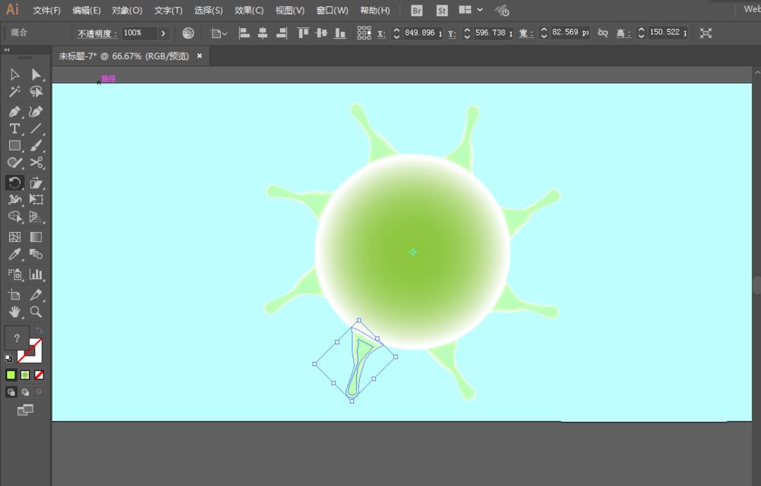Image resolution: width=761 pixels, height=486 pixels.
Task: Open Adobe Bridge via Br icon
Action: click(416, 11)
